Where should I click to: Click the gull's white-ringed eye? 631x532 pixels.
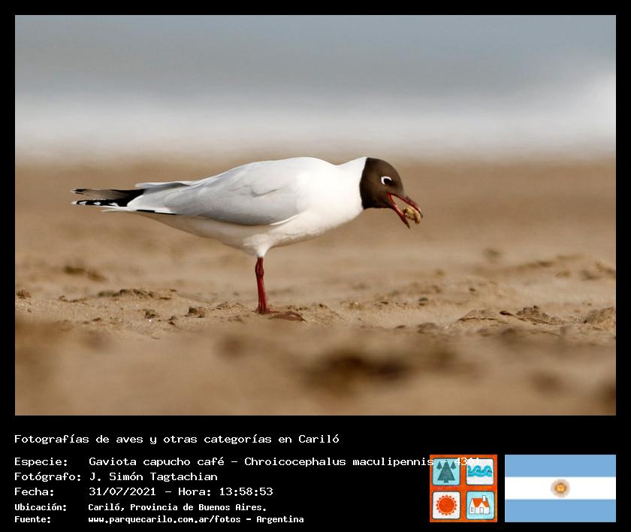coord(386,180)
